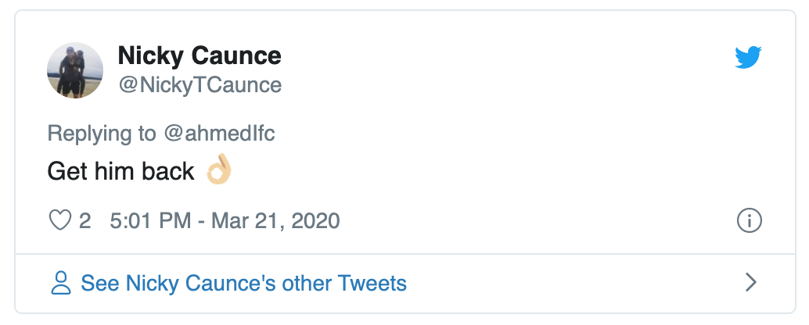Screen dimensions: 809x325
Task: Click the Replying to label
Action: 102,133
